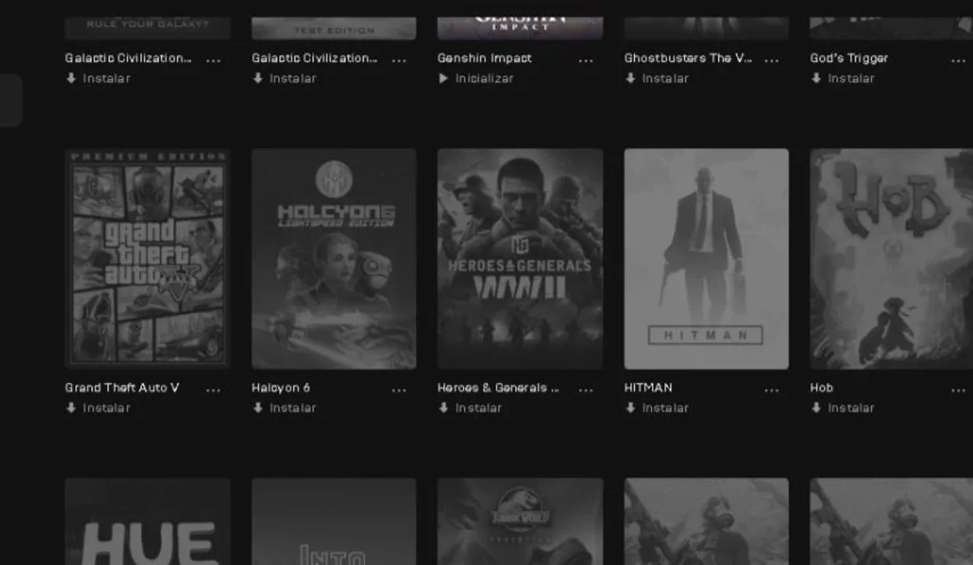Open the three-dot menu for Hob
Image resolution: width=973 pixels, height=565 pixels.
tap(958, 390)
